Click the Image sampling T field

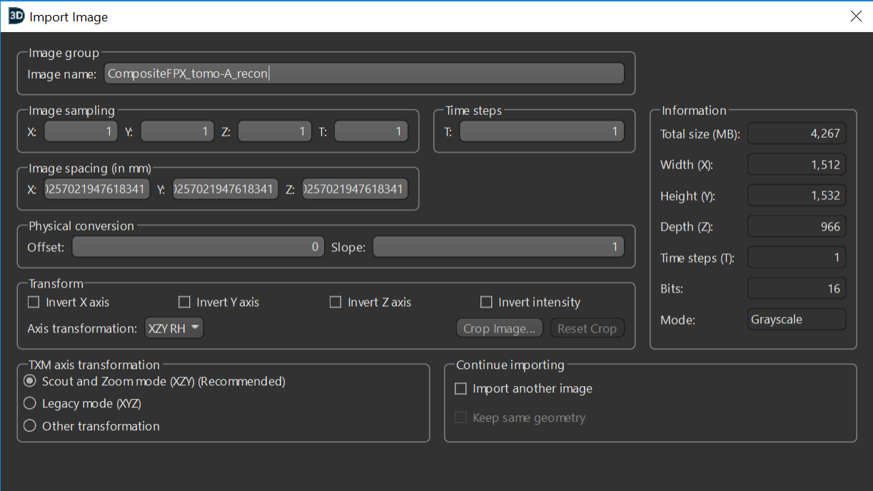coord(370,131)
